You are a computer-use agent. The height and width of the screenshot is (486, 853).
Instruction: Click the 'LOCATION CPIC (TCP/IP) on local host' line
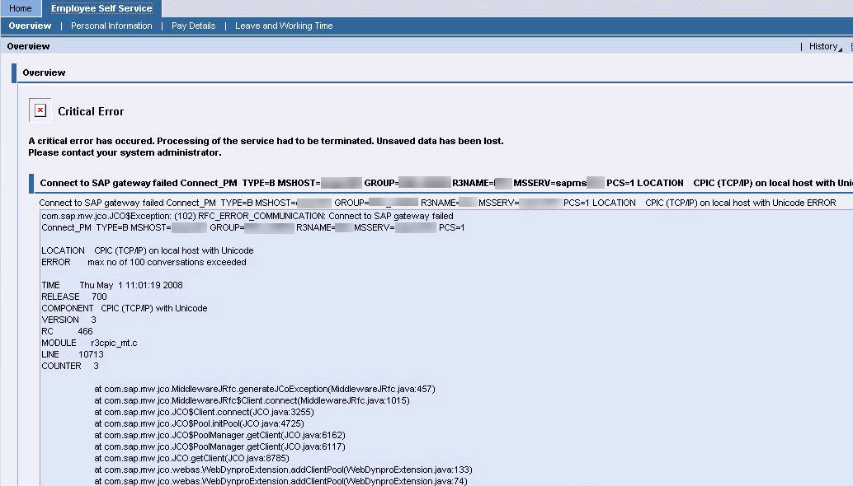click(148, 250)
